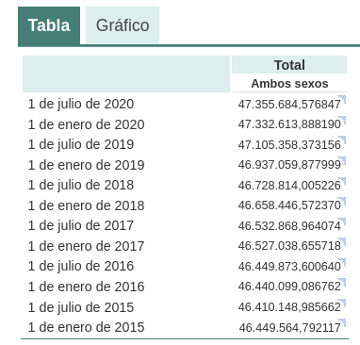The width and height of the screenshot is (360, 345).
Task: Select the row 1 de julio de 2020
Action: pyautogui.click(x=185, y=104)
